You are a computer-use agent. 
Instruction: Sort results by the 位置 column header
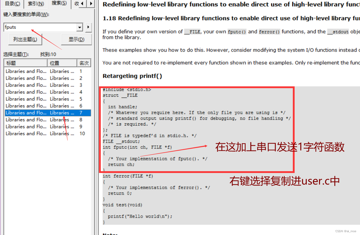click(x=62, y=63)
